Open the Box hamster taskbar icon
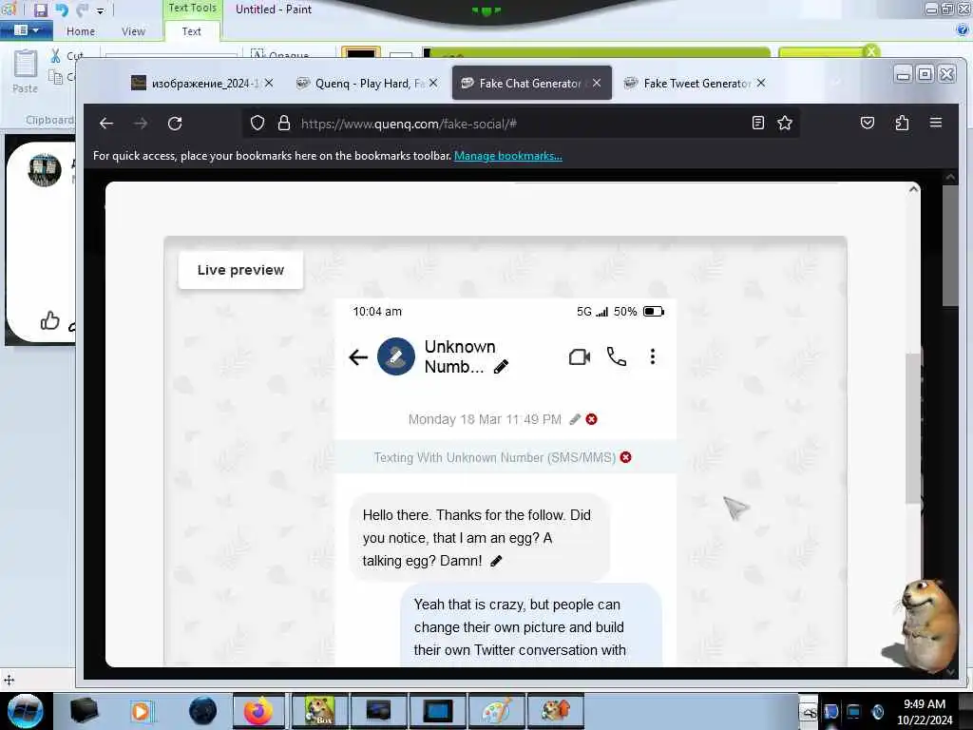 coord(319,711)
